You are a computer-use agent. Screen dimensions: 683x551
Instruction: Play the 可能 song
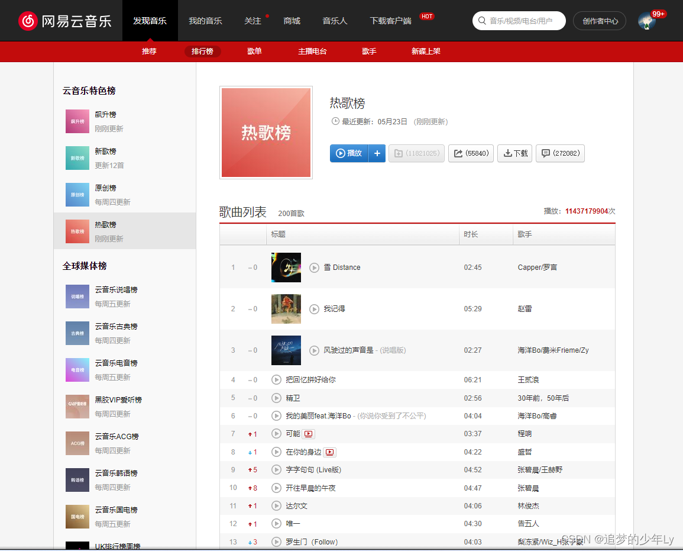point(276,434)
